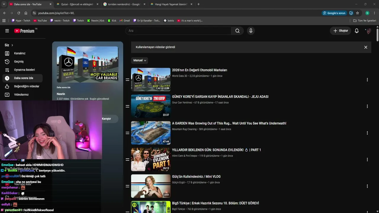This screenshot has height=213, width=379.
Task: Open 'Beğendiğim videolar' in the sidebar
Action: 23,86
